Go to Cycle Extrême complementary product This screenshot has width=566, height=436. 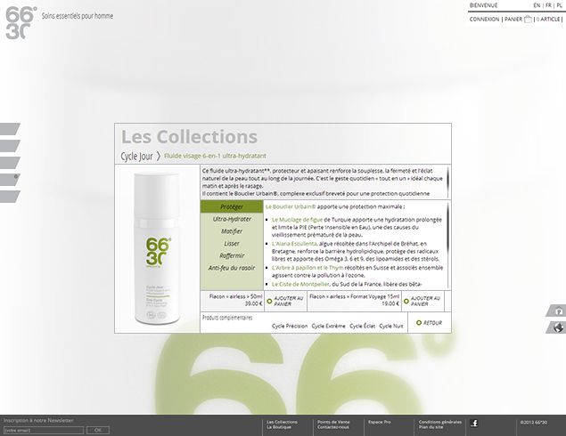click(329, 326)
